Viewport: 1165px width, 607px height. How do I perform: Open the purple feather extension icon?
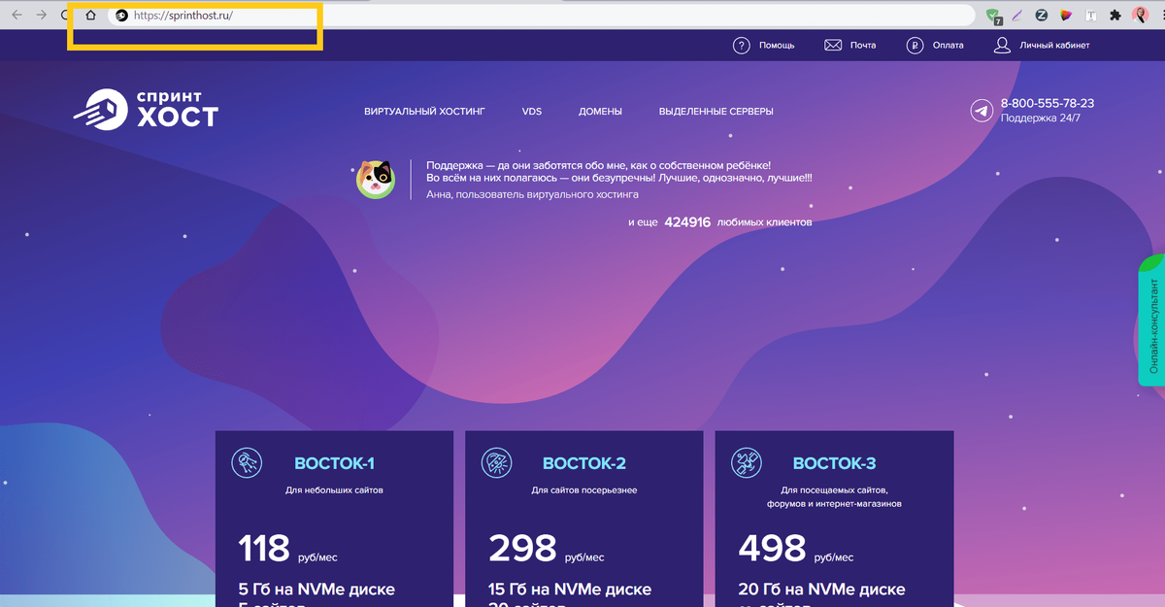tap(1017, 16)
